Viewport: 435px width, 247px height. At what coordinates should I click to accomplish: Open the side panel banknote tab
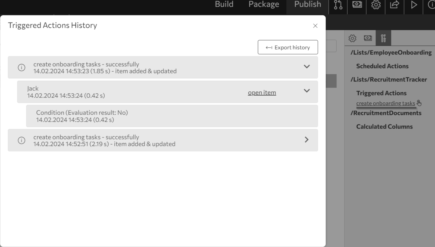click(x=368, y=38)
